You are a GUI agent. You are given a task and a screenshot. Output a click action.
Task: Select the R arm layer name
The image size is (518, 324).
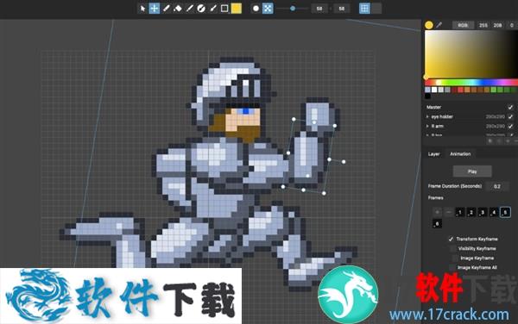point(438,126)
